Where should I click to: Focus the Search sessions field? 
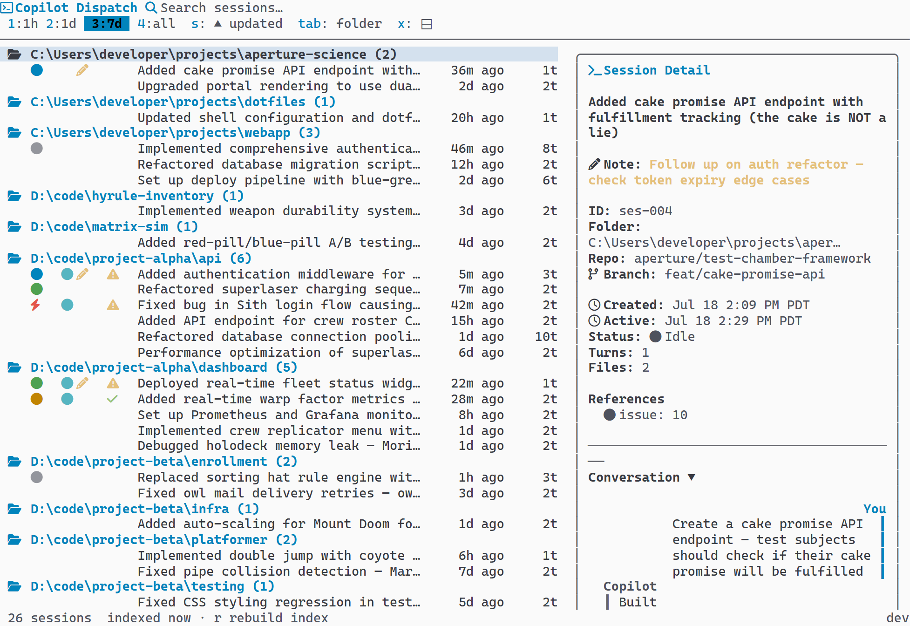[x=222, y=8]
